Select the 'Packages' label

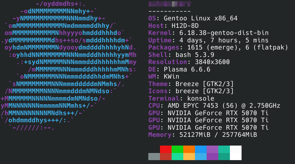click(164, 48)
